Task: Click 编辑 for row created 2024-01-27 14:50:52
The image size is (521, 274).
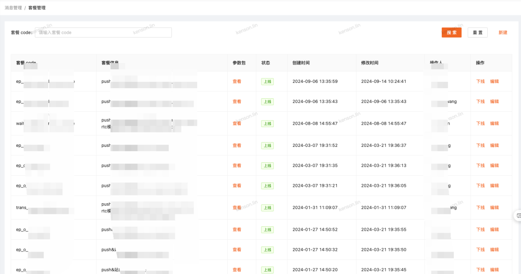Action: point(494,230)
